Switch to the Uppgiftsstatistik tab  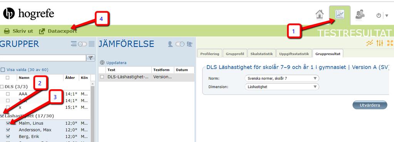[x=294, y=54]
